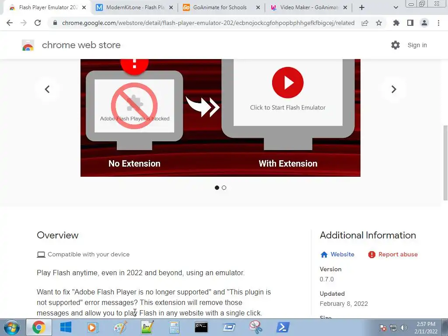Open the Windows logo taskbar app
The width and height of the screenshot is (448, 336).
click(x=66, y=327)
